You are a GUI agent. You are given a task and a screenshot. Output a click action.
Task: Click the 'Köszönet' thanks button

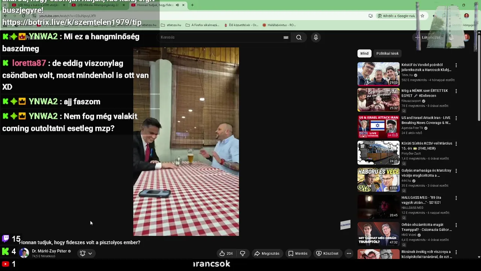click(327, 253)
